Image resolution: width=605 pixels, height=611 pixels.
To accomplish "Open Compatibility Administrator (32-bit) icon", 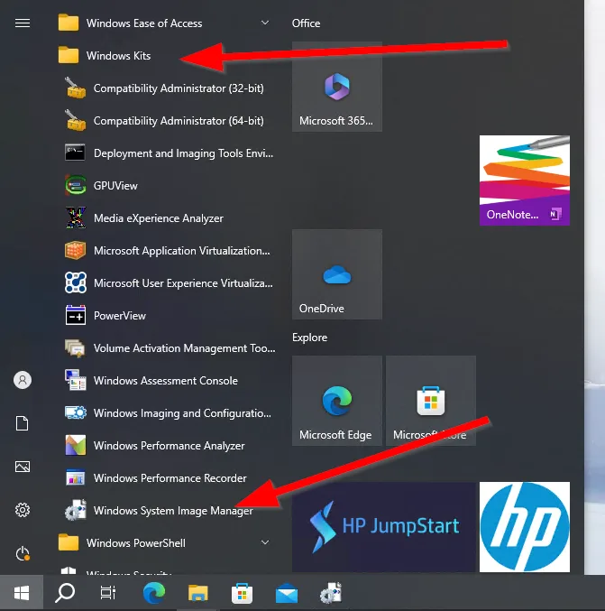I will coord(75,88).
